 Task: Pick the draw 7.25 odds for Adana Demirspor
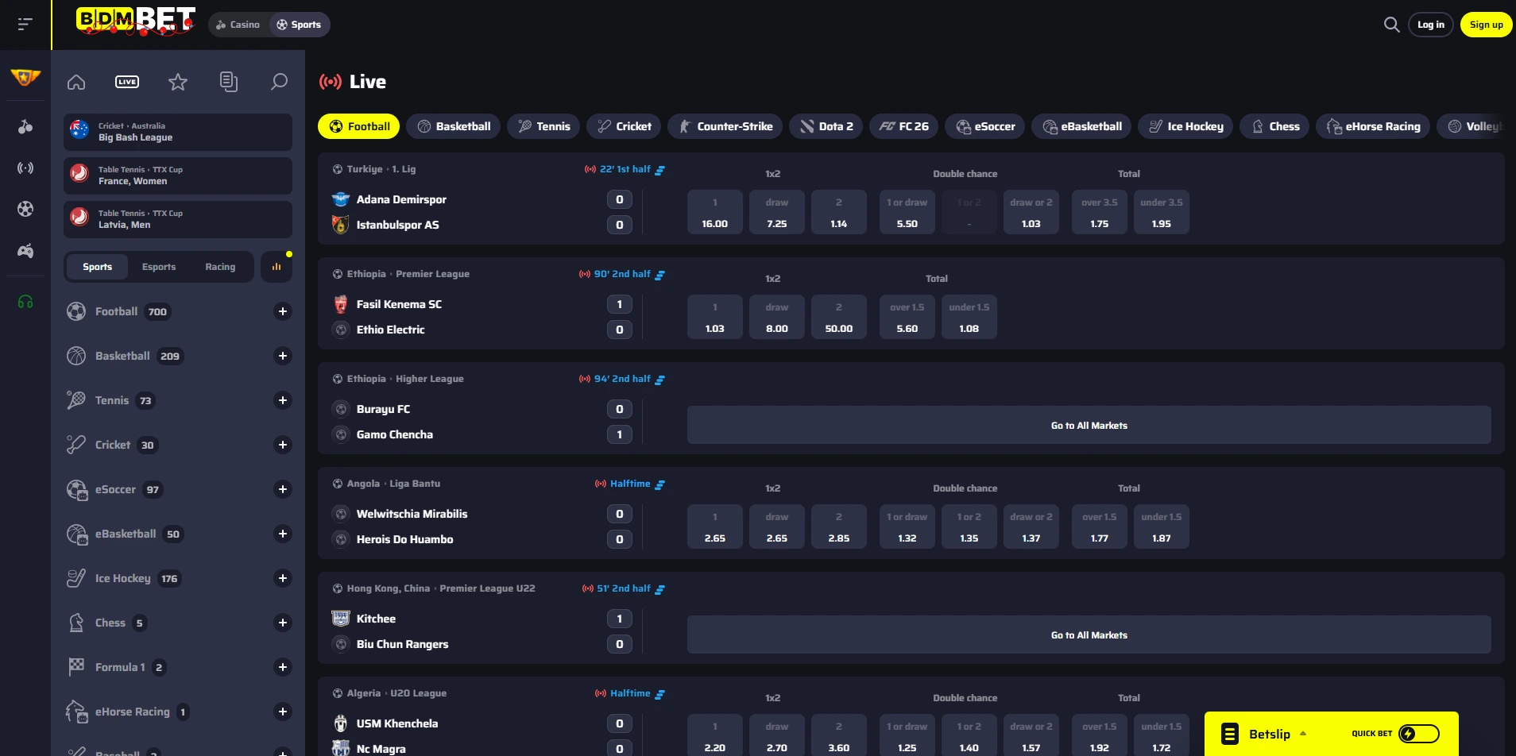(776, 212)
